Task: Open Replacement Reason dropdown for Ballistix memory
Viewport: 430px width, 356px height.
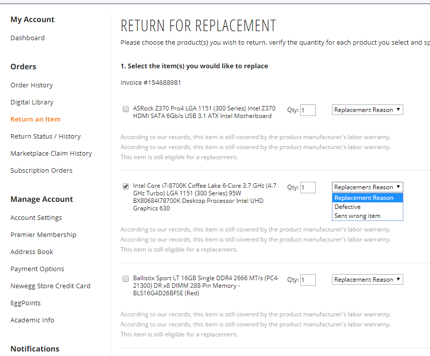Action: (367, 280)
